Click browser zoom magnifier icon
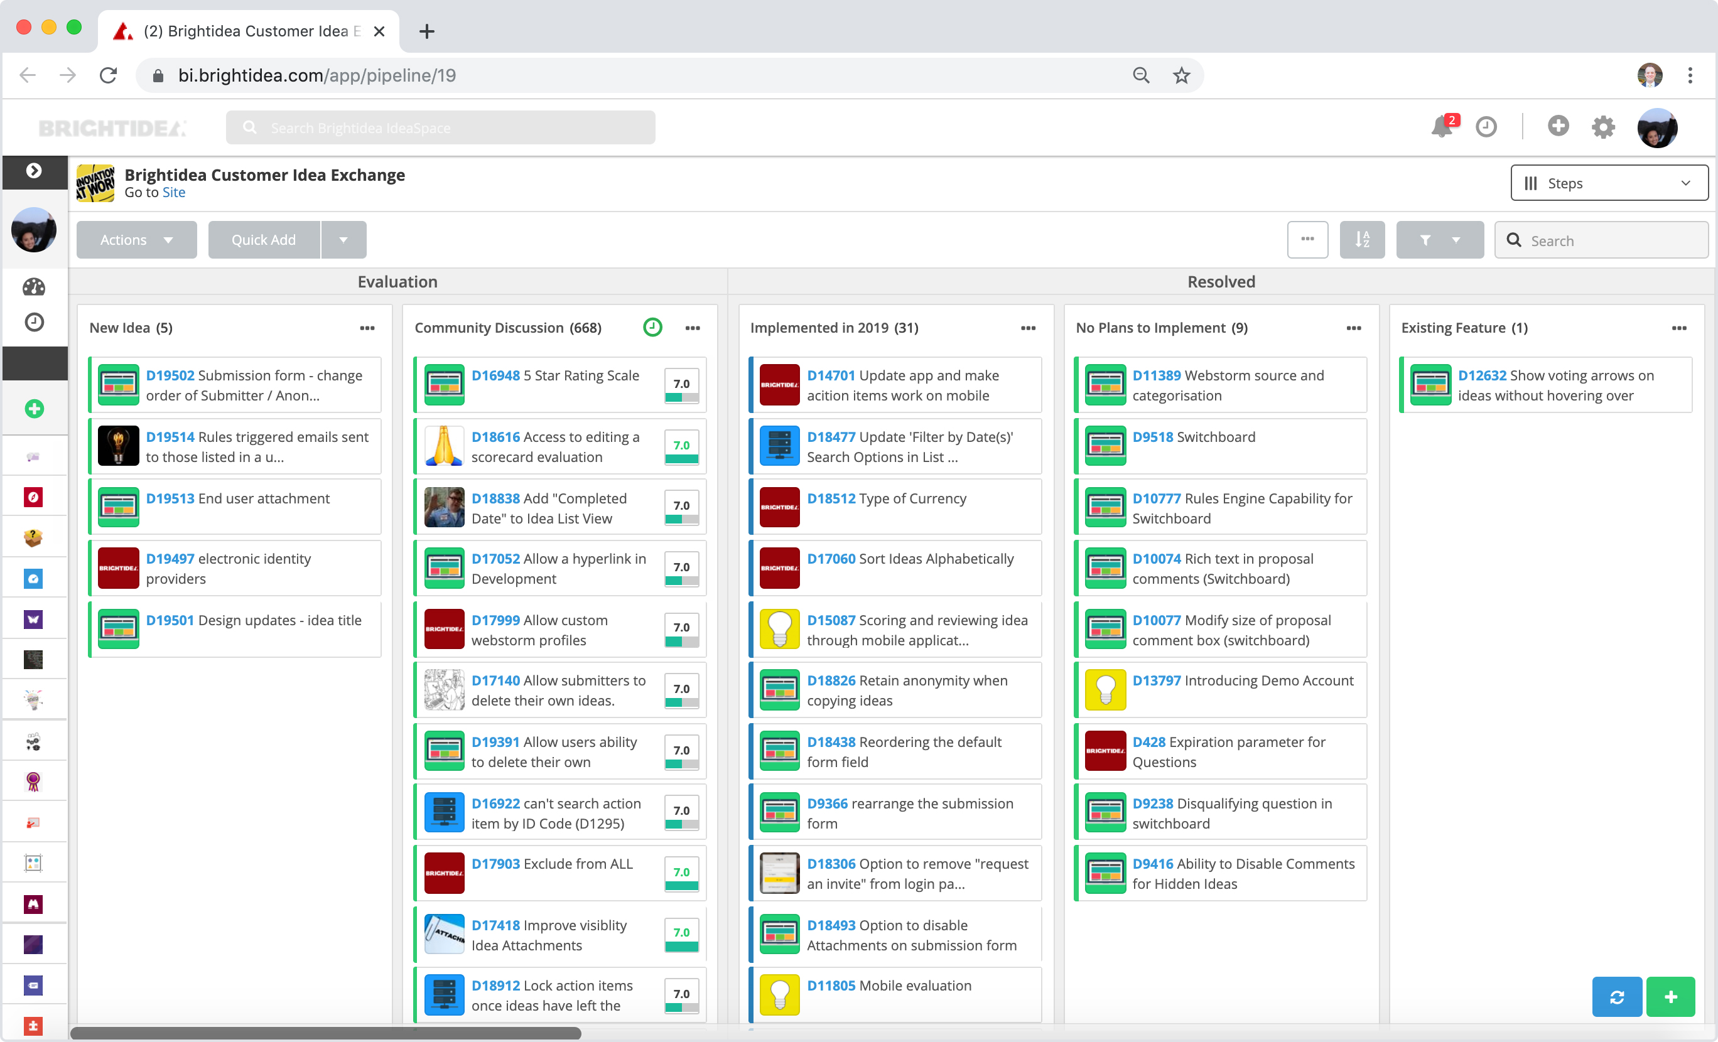This screenshot has height=1042, width=1718. [x=1141, y=75]
